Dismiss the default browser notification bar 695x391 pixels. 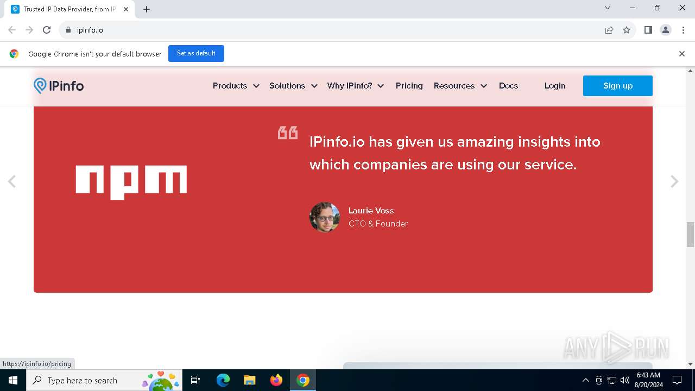pos(682,54)
